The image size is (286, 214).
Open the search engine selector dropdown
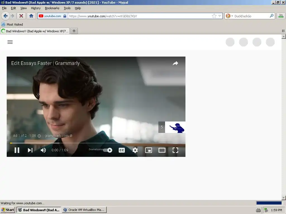coord(229,16)
